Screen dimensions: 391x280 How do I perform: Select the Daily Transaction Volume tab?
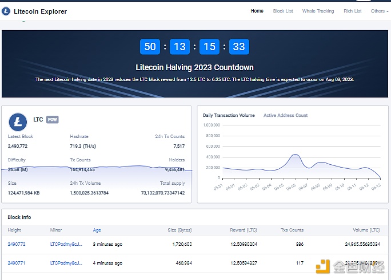(x=229, y=115)
